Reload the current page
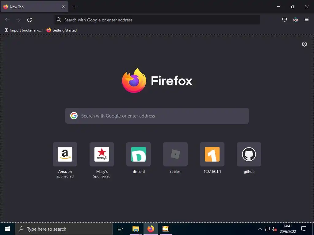This screenshot has width=314, height=235. pos(29,20)
